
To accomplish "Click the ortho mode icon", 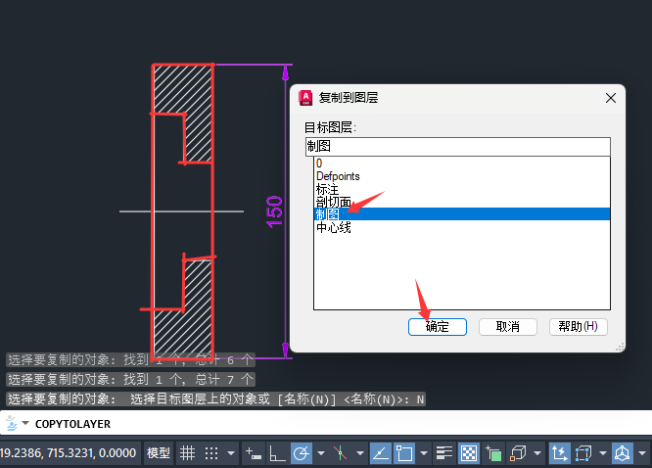I will (x=277, y=453).
